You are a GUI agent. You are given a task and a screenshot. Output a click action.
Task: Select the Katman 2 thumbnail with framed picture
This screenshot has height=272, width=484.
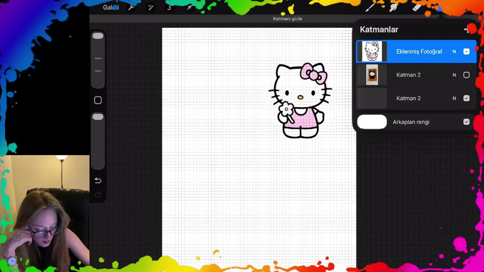click(x=372, y=75)
